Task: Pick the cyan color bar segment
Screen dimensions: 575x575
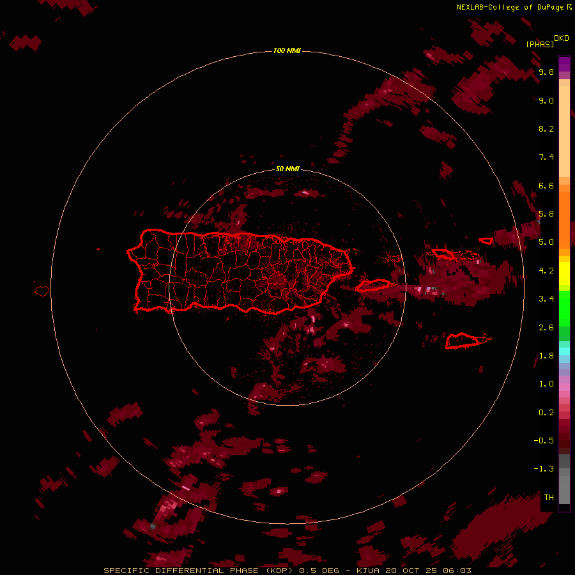Action: 564,351
